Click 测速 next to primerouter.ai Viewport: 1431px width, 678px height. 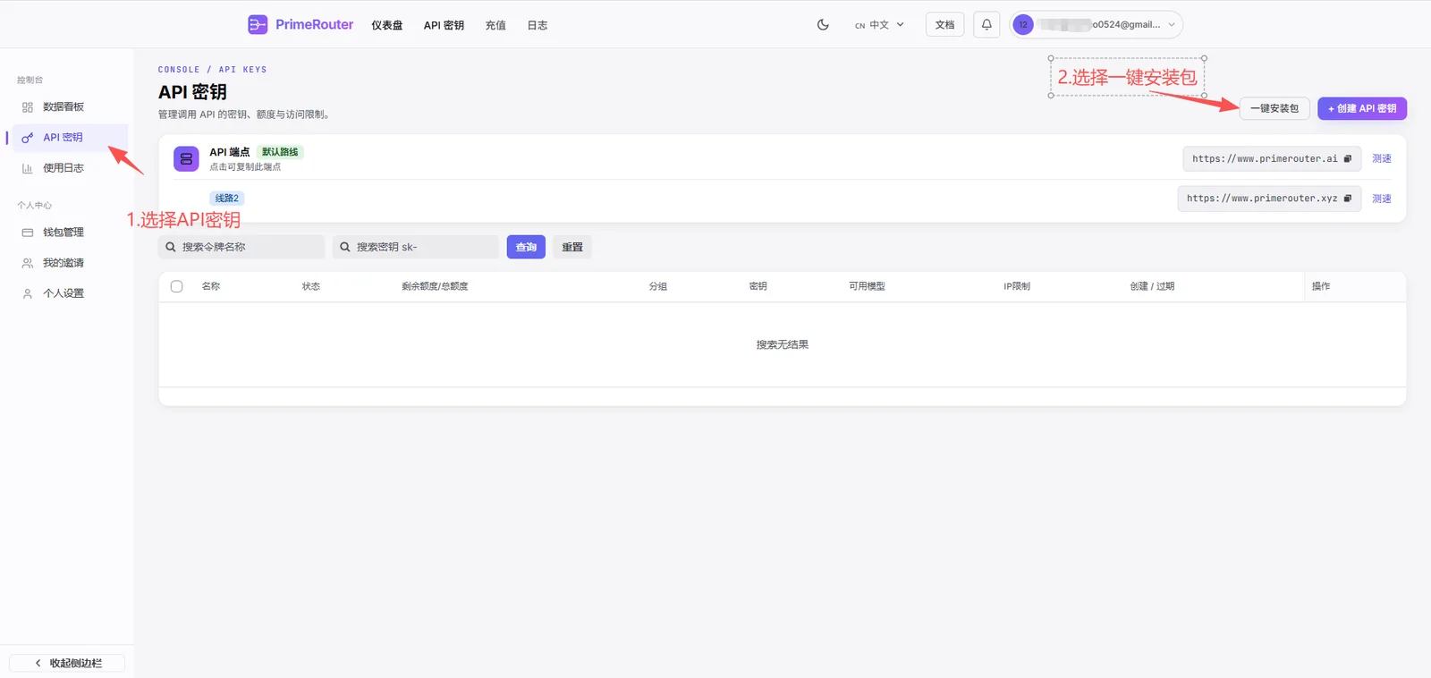click(1382, 159)
